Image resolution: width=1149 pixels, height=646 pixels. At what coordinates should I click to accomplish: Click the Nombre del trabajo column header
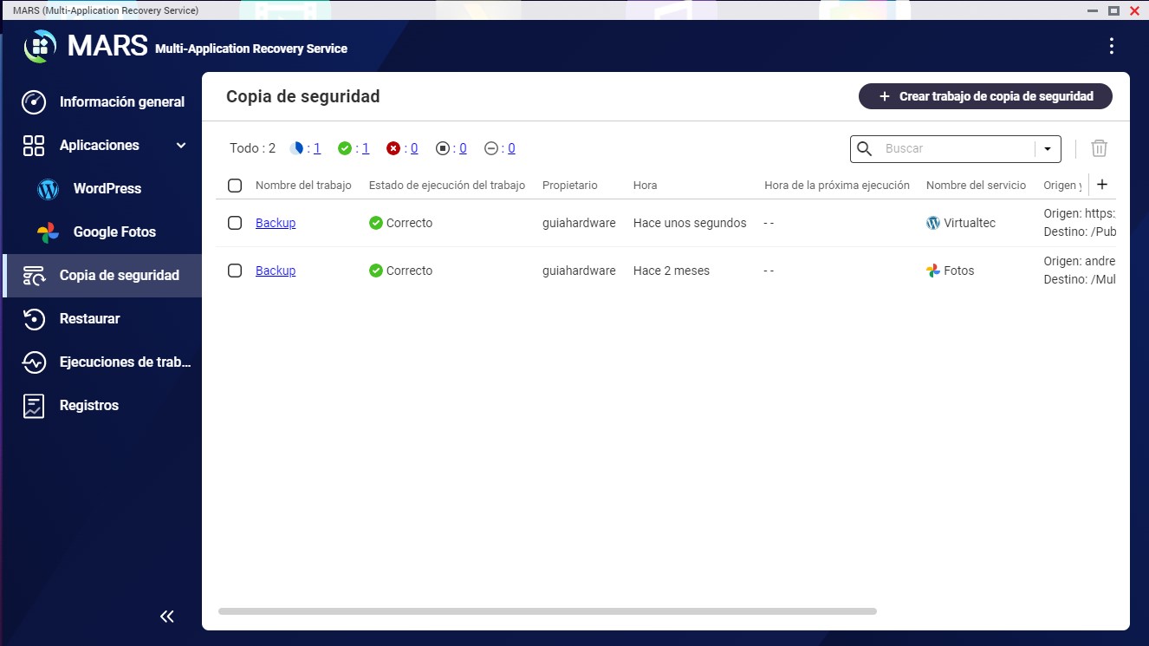coord(303,186)
